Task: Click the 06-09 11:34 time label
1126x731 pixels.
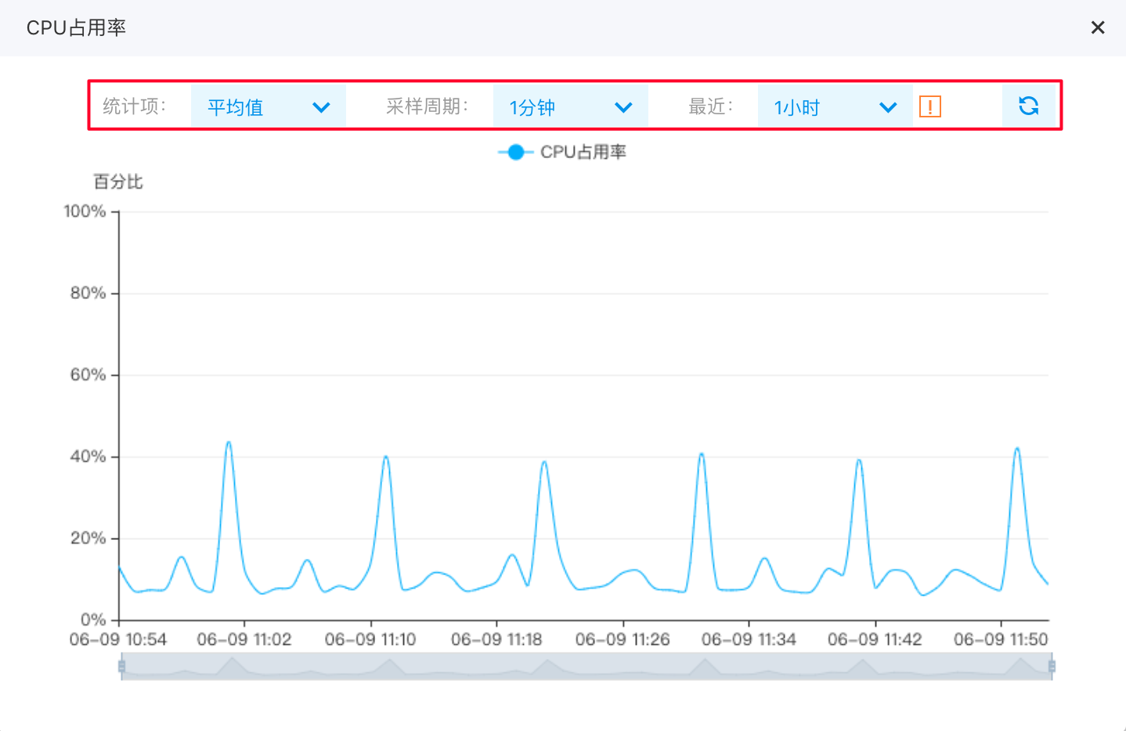Action: tap(749, 639)
